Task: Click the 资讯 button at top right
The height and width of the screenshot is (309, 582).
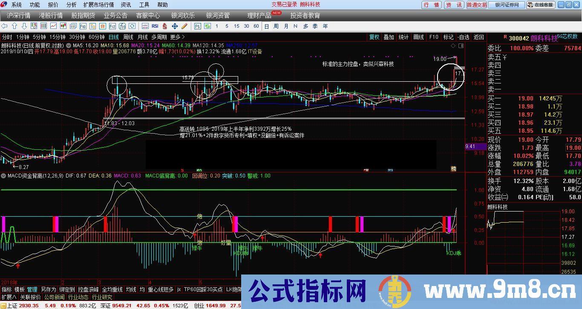Action: point(453,5)
